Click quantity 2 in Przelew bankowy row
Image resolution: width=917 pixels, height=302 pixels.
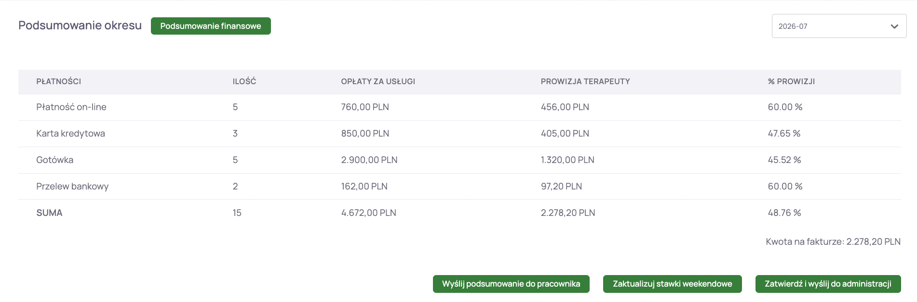coord(235,187)
